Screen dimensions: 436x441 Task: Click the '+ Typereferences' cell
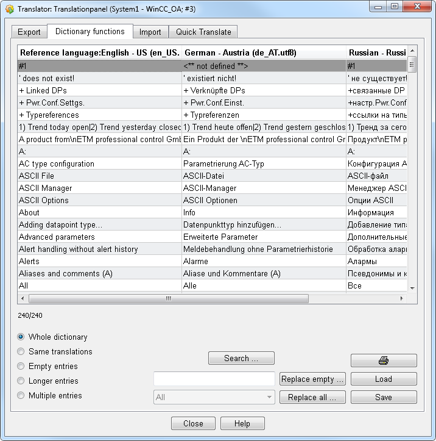click(100, 115)
